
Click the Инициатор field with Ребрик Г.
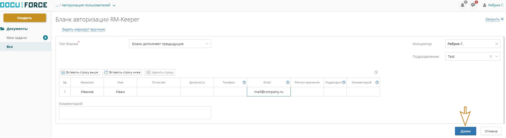(x=473, y=44)
